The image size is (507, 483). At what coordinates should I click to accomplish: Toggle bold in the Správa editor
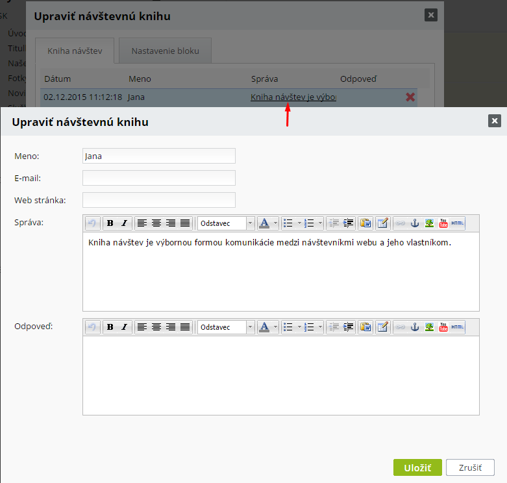[x=110, y=223]
